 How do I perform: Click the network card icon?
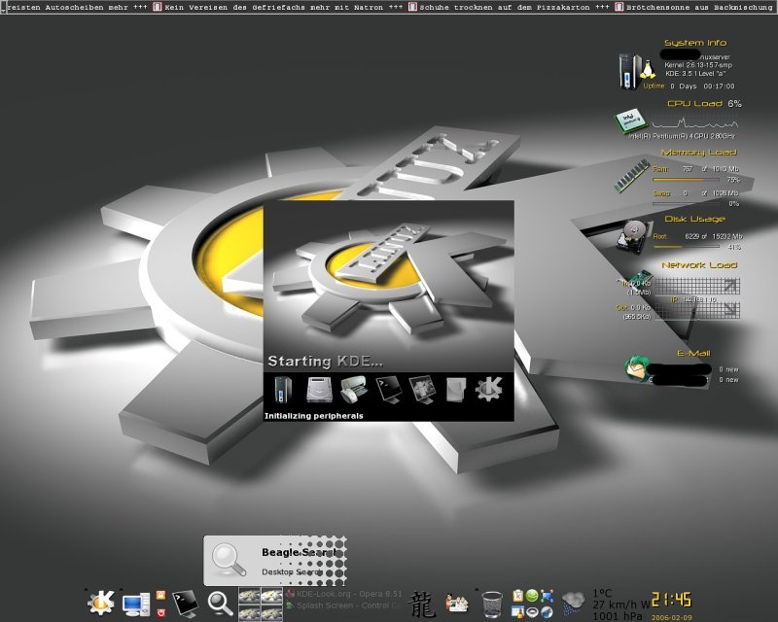(638, 279)
